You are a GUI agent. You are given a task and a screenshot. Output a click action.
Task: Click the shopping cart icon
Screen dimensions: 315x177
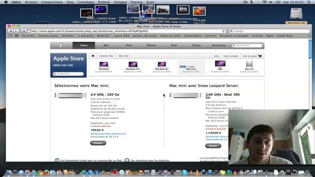tap(260, 56)
